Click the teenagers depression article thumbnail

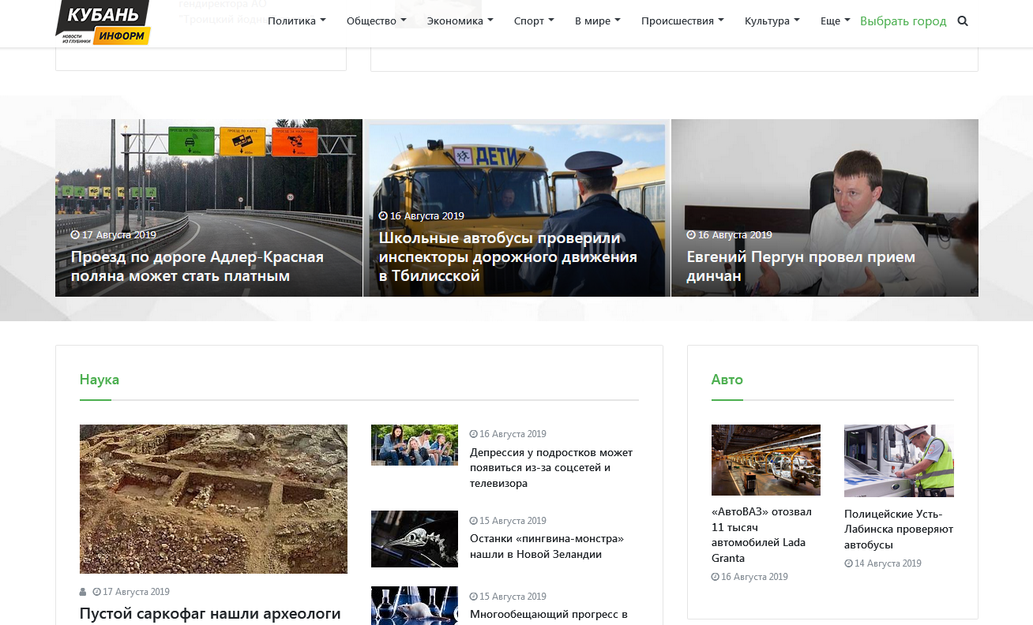point(415,445)
